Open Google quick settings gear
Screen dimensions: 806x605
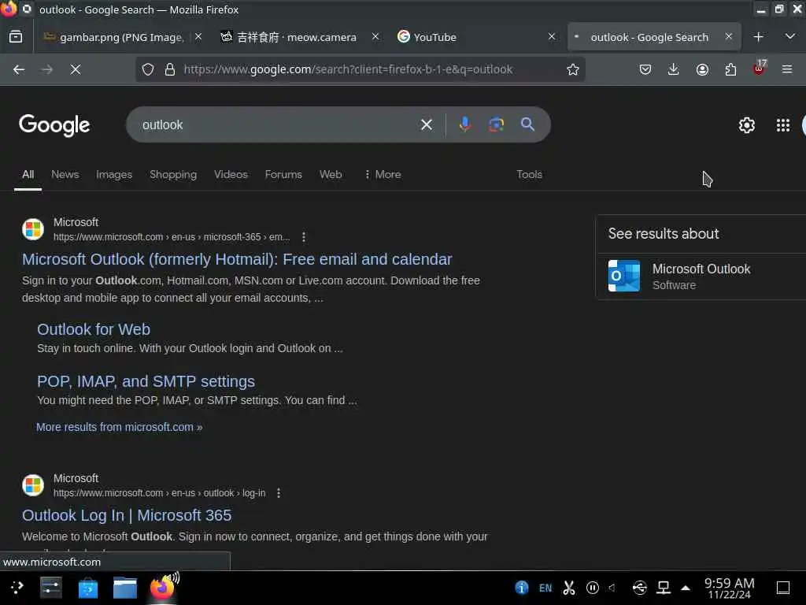(746, 125)
